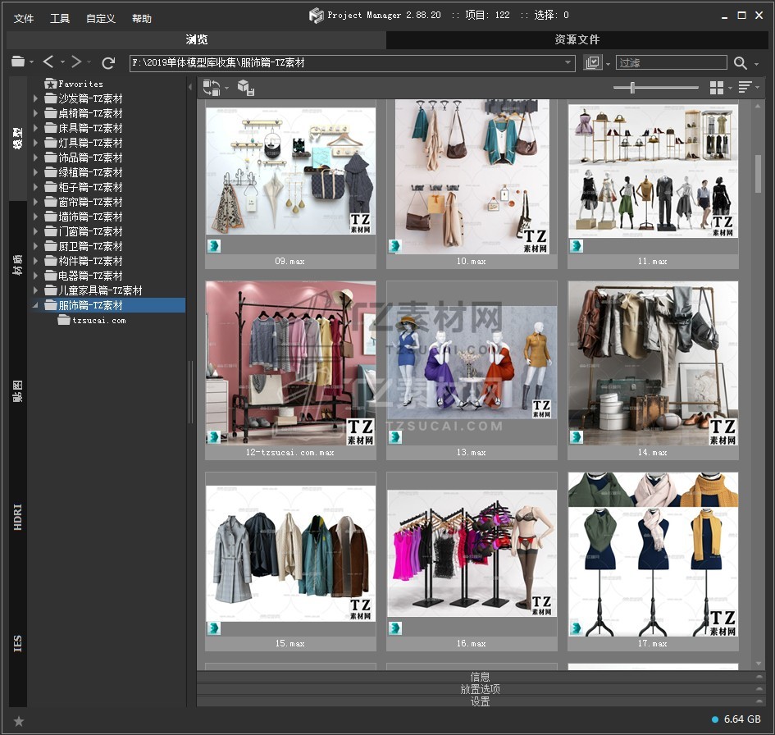The height and width of the screenshot is (735, 775).
Task: Click the refresh icon in navigation bar
Action: pyautogui.click(x=108, y=62)
